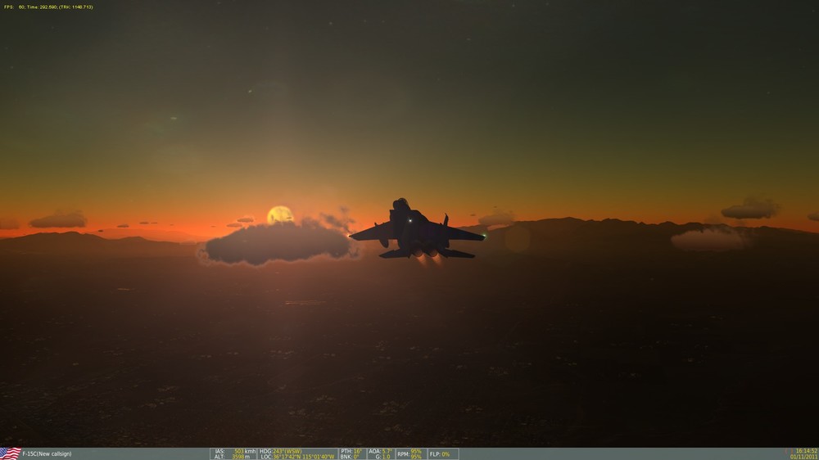Screen dimensions: 819x460
Task: Click the AOA 5.7° readout
Action: (x=380, y=451)
